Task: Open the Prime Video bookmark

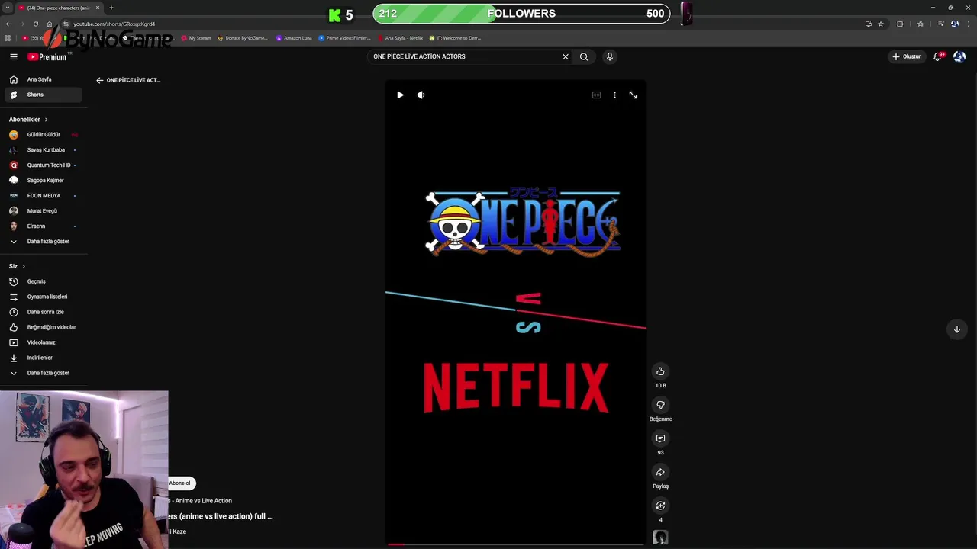Action: tap(344, 38)
